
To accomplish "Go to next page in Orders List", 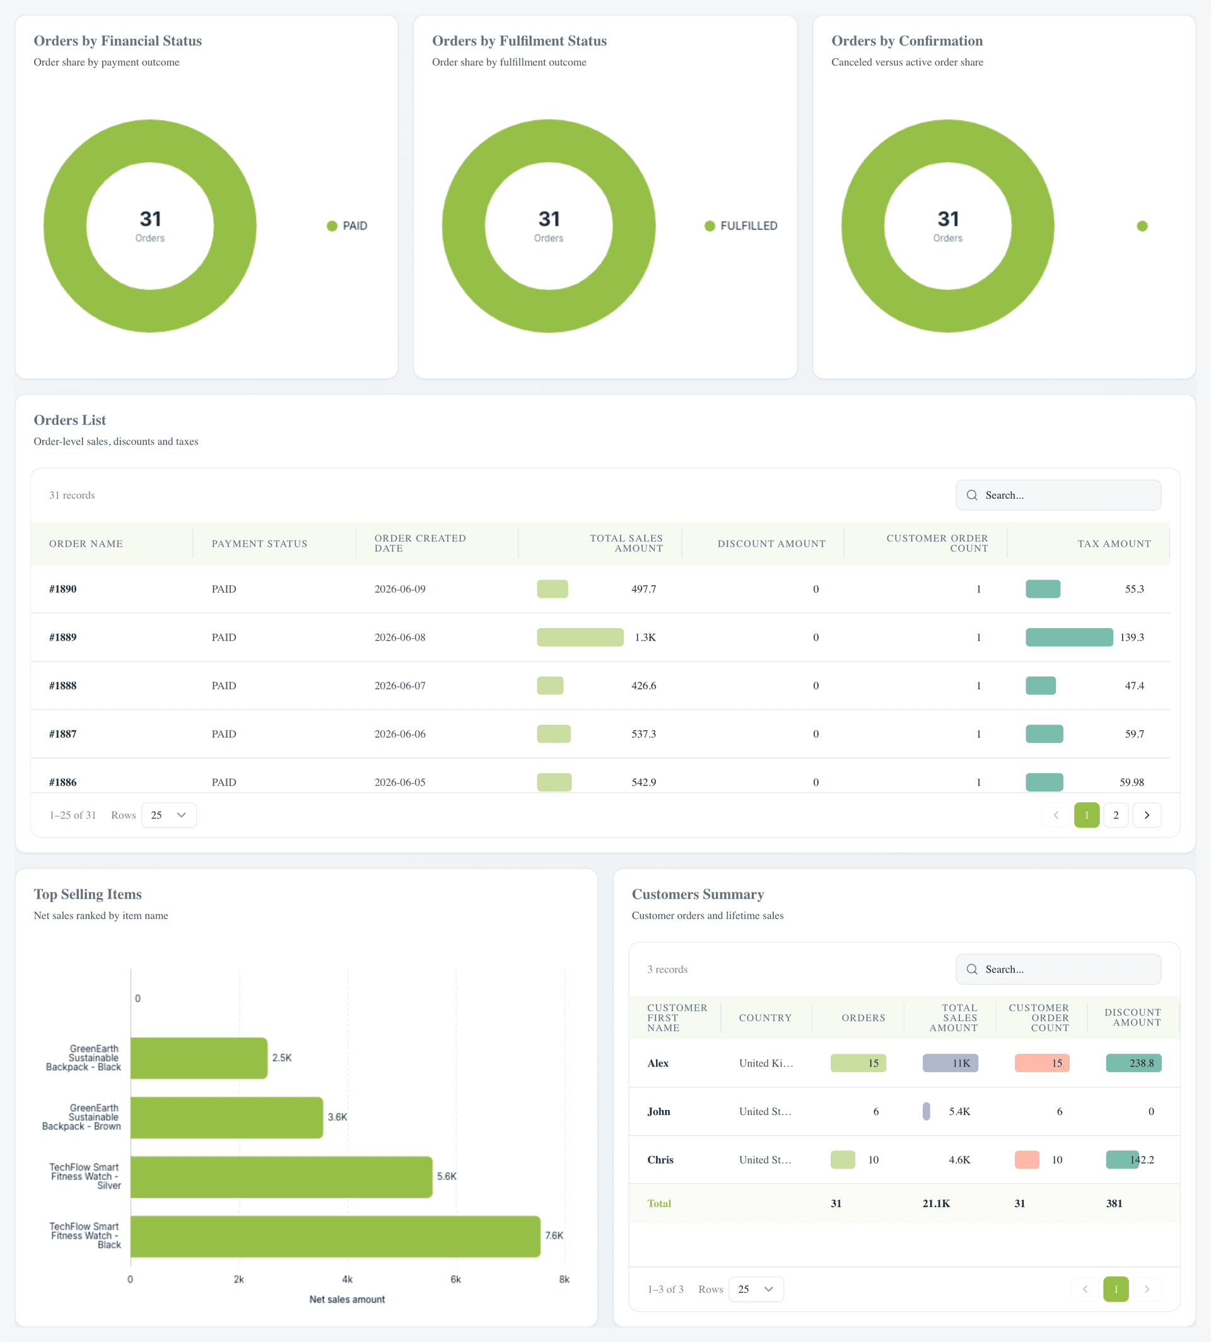I will coord(1147,815).
